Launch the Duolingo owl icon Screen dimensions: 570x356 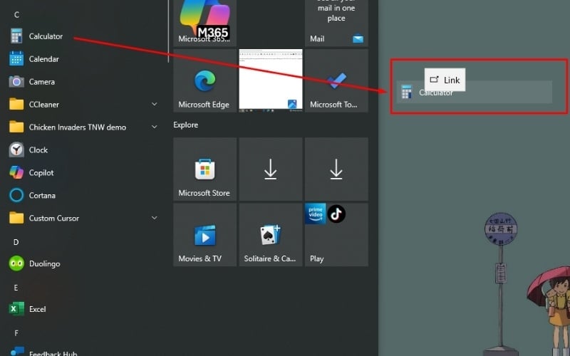coord(16,263)
